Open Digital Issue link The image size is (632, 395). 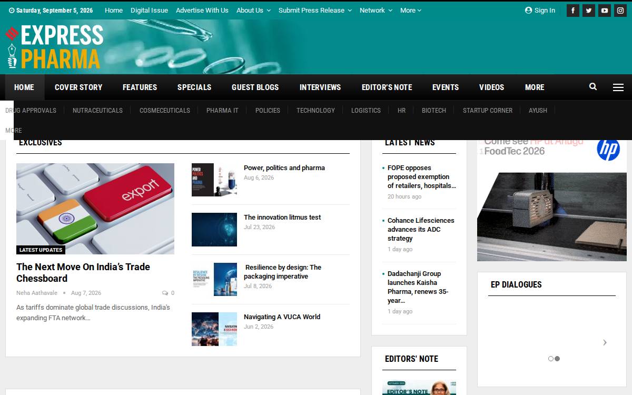[x=149, y=10]
